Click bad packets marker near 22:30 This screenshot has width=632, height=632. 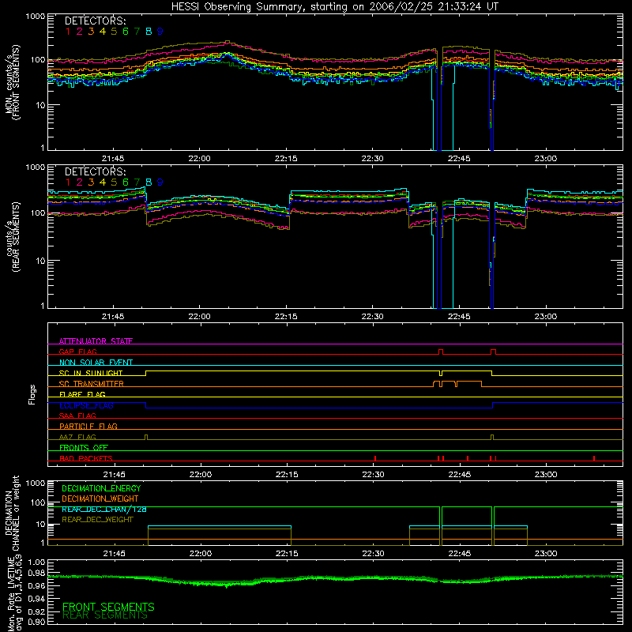[375, 458]
